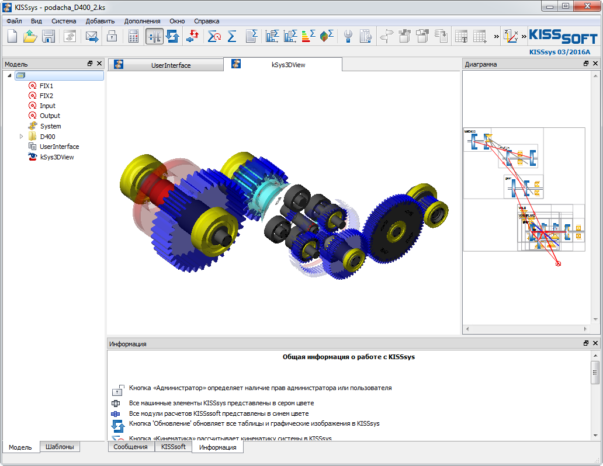This screenshot has width=603, height=466.
Task: Close the Диаграмма panel
Action: [x=595, y=64]
